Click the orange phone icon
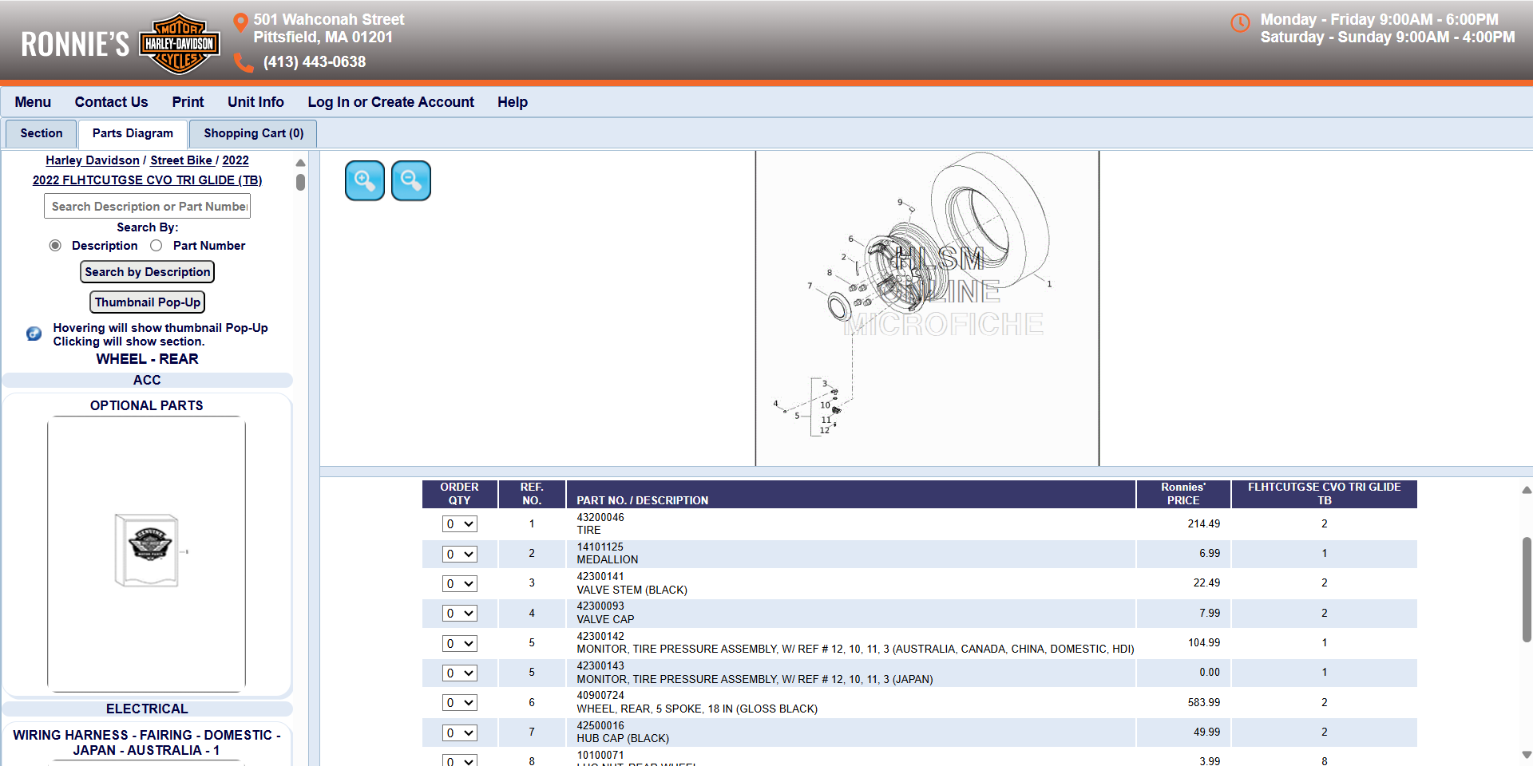Screen dimensions: 1533x766 point(244,62)
